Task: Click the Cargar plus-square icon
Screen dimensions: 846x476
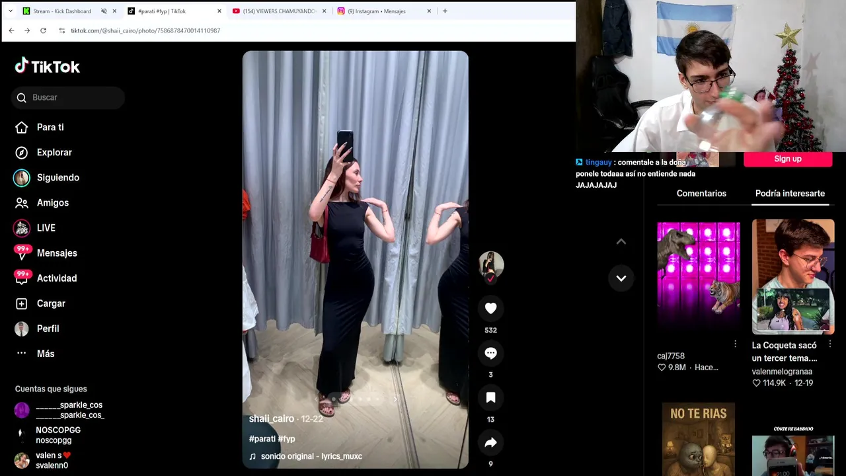Action: click(22, 303)
